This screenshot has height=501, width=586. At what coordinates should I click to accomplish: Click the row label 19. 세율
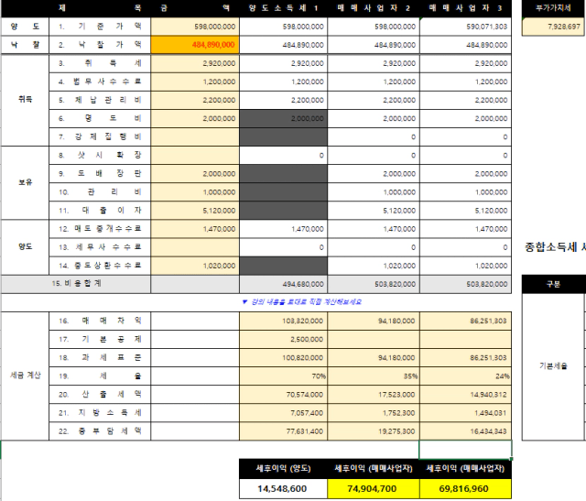(100, 376)
